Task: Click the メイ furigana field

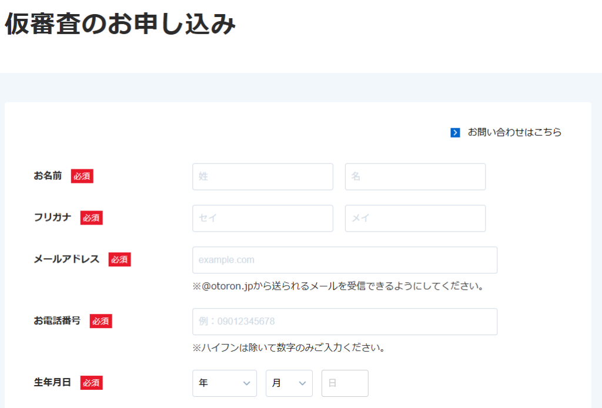Action: 415,218
